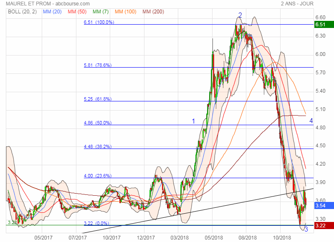Click the 4.80 price axis label
Image resolution: width=334 pixels, height=242 pixels.
[x=320, y=128]
